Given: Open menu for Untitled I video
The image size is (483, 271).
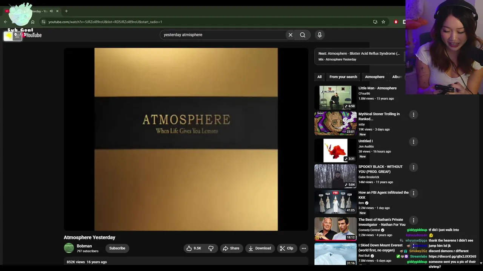Looking at the screenshot, I should click(x=413, y=142).
